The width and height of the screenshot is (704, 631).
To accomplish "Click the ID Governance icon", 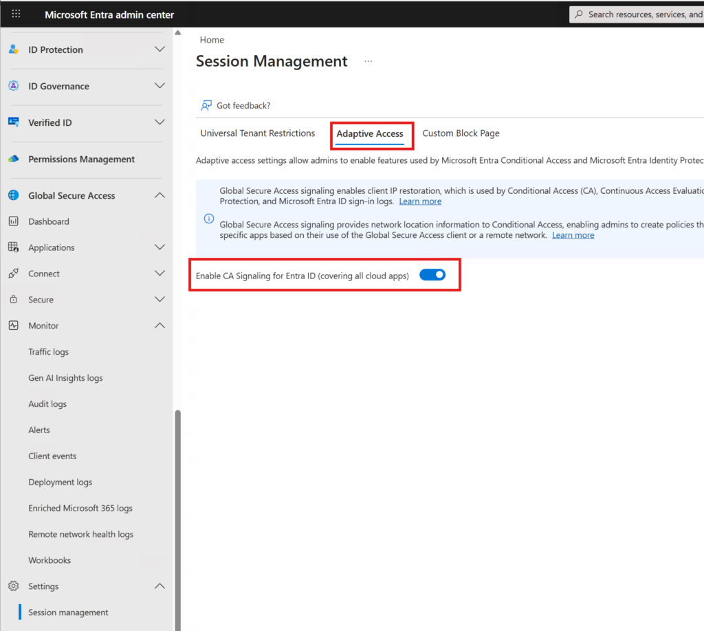I will click(x=13, y=86).
